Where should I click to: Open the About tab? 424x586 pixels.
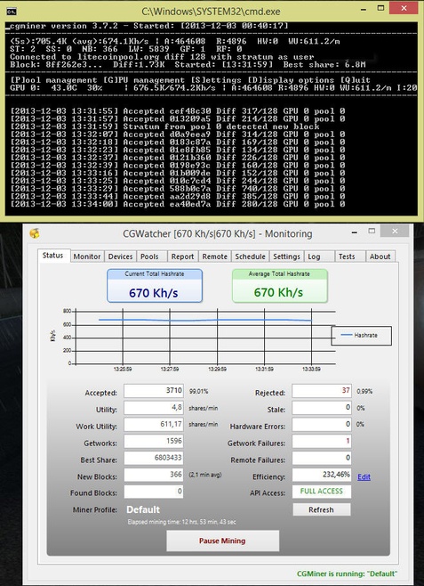click(x=380, y=256)
